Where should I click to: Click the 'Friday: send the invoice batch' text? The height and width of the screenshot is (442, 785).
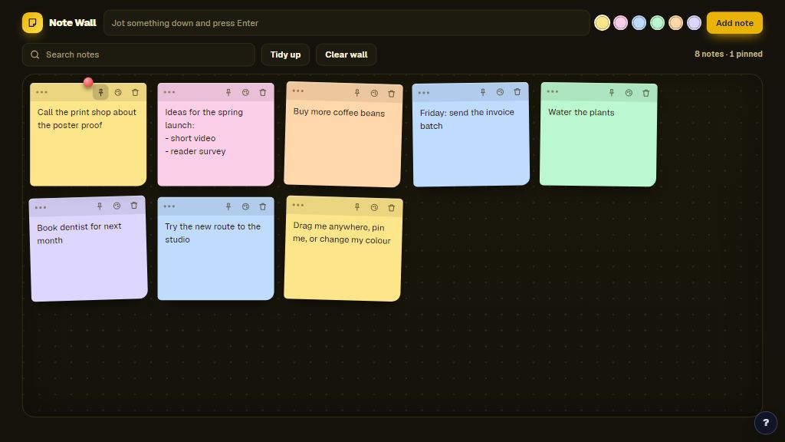click(x=467, y=119)
